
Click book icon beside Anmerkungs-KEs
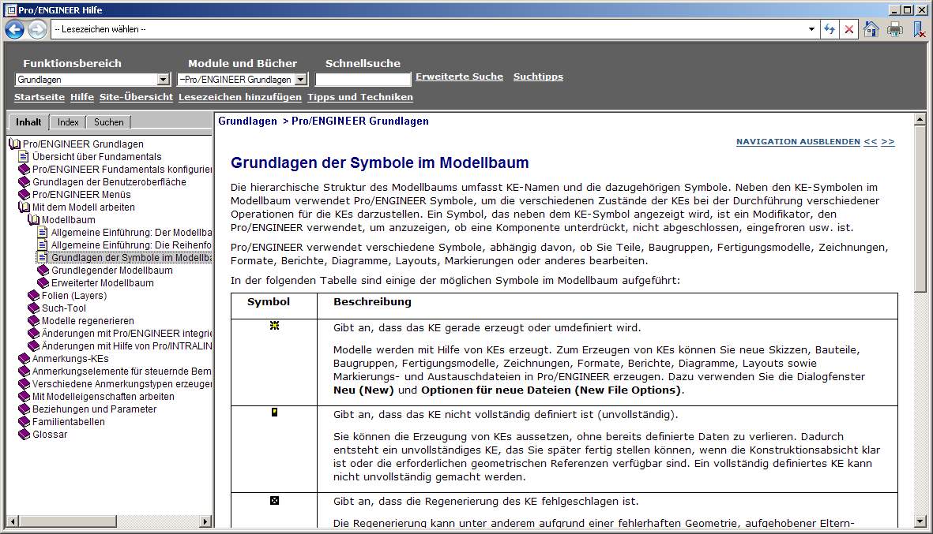pos(24,359)
